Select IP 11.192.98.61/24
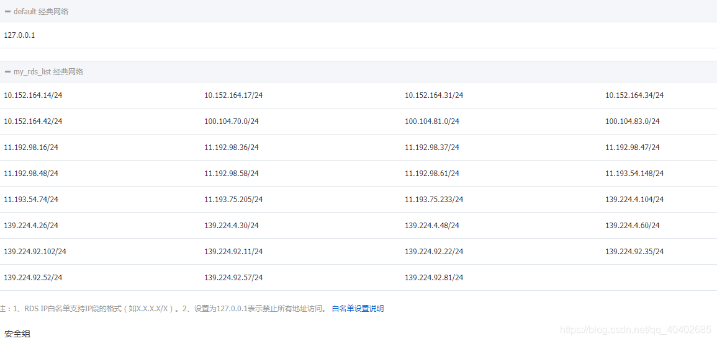 432,174
